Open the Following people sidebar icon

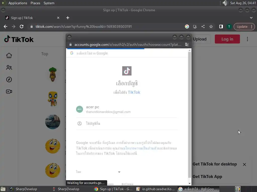pyautogui.click(x=9, y=67)
